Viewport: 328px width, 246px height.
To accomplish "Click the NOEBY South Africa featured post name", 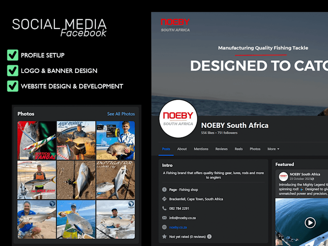I will (305, 174).
